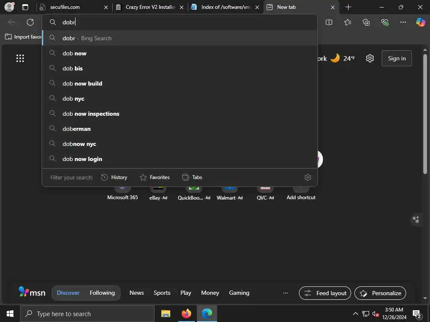This screenshot has height=322, width=430.
Task: Open Edge settings and more menu
Action: tap(403, 22)
